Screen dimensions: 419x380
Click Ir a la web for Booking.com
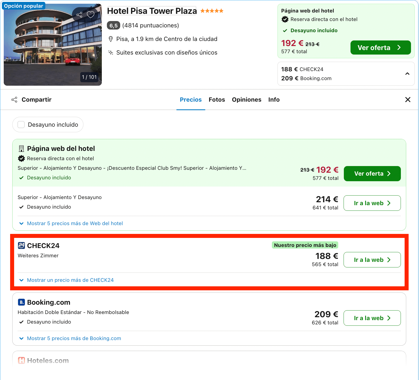click(x=372, y=318)
